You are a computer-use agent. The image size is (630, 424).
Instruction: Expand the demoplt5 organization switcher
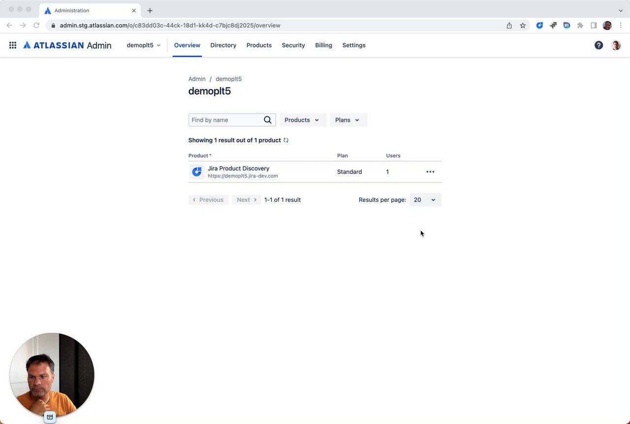143,45
